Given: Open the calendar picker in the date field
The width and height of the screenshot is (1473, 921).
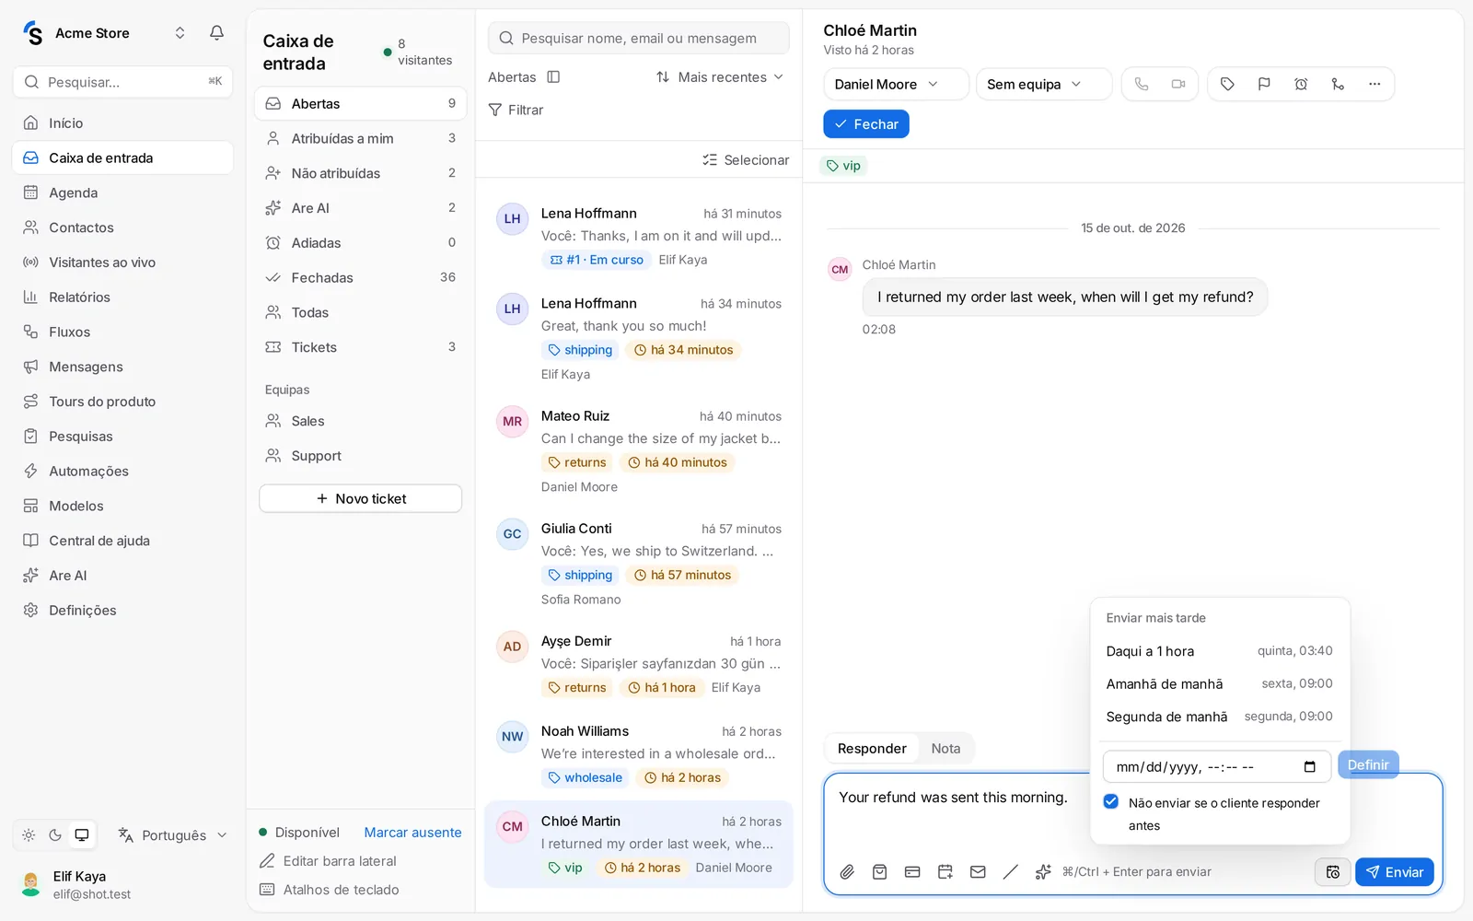Looking at the screenshot, I should pyautogui.click(x=1309, y=767).
